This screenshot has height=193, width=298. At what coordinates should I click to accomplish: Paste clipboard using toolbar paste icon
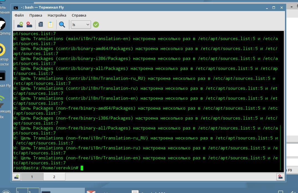(50, 25)
